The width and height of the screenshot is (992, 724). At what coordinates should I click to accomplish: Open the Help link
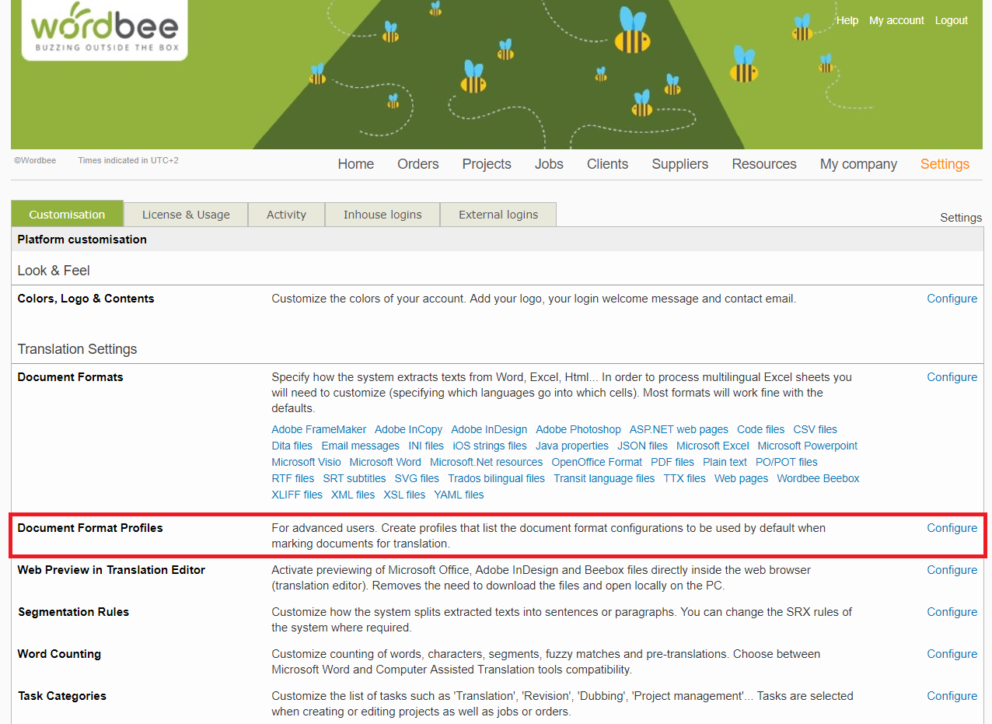tap(847, 20)
